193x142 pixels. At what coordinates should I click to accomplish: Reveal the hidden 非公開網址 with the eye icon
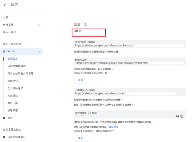tap(177, 116)
